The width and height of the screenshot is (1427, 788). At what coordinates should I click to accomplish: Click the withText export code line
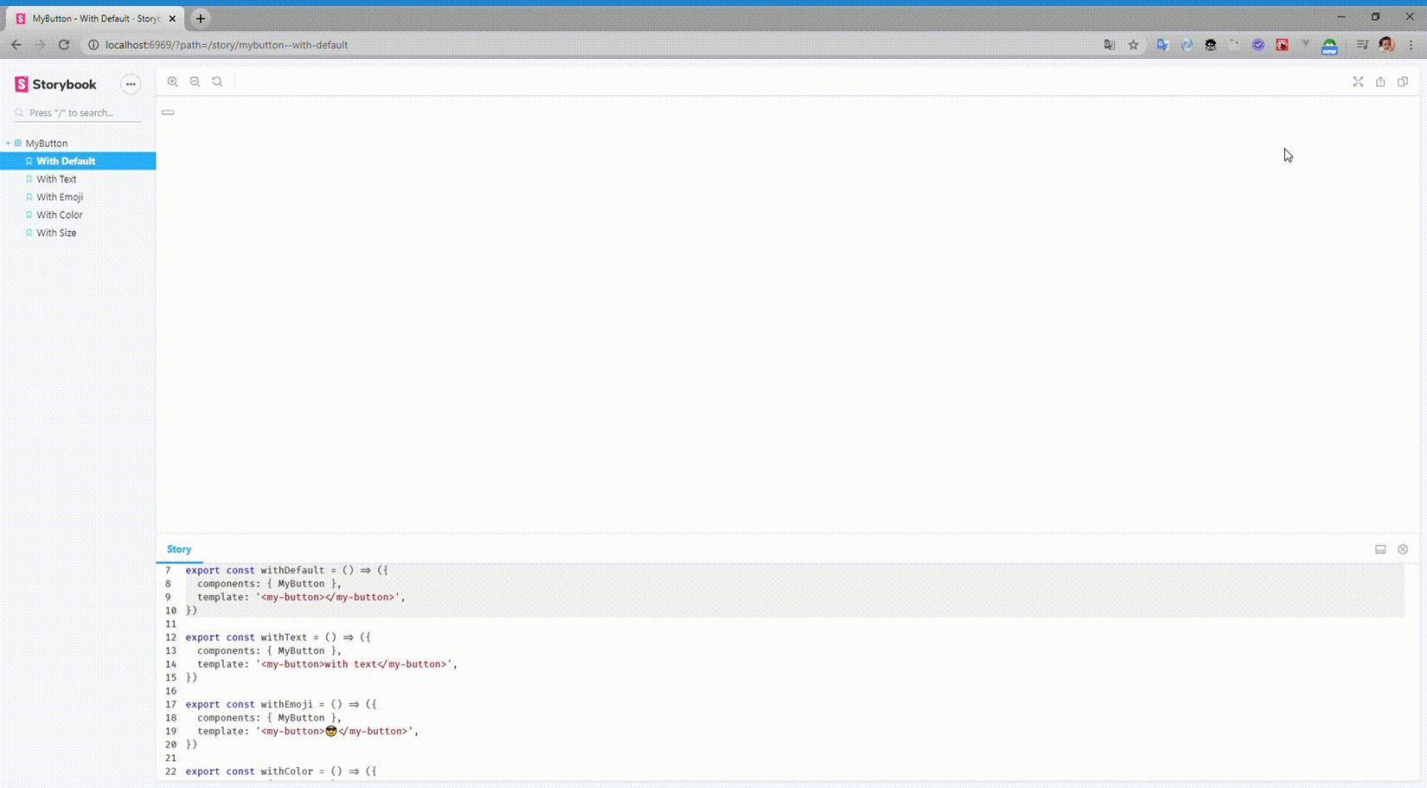coord(278,637)
